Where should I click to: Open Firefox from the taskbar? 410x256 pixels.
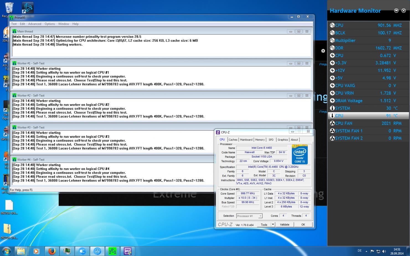point(51,251)
